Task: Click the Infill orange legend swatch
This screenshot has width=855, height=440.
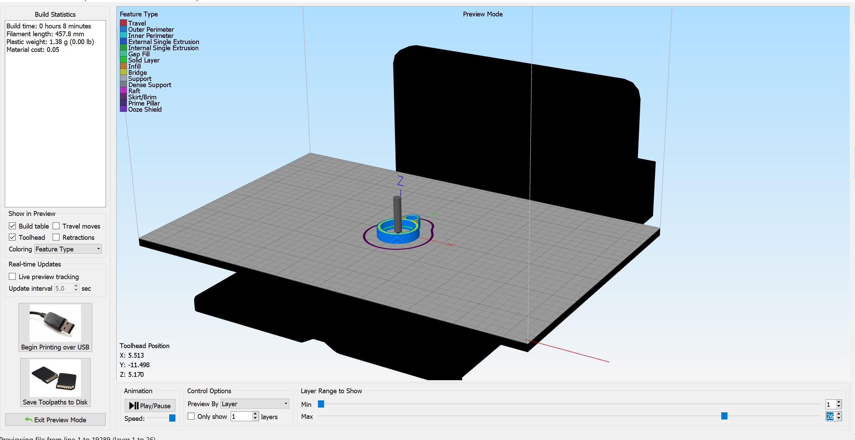Action: click(x=123, y=66)
